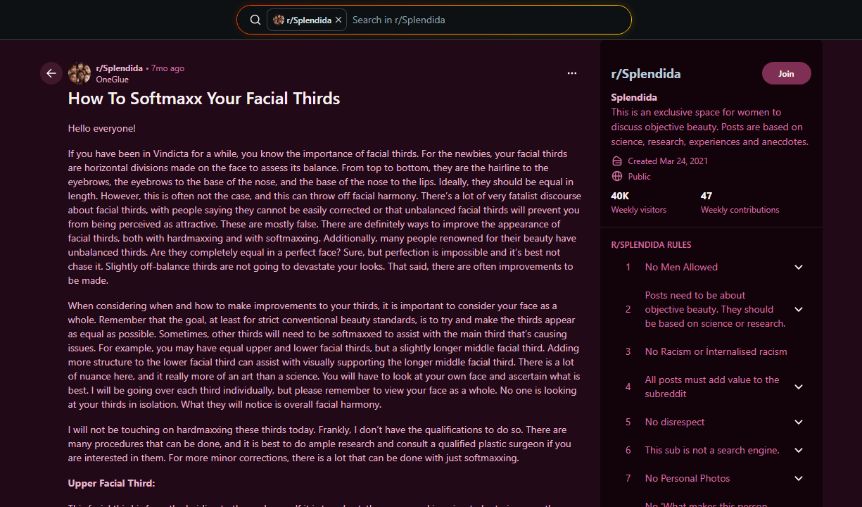Join the r/Splendida community
Screen dimensions: 862x507
pos(786,73)
